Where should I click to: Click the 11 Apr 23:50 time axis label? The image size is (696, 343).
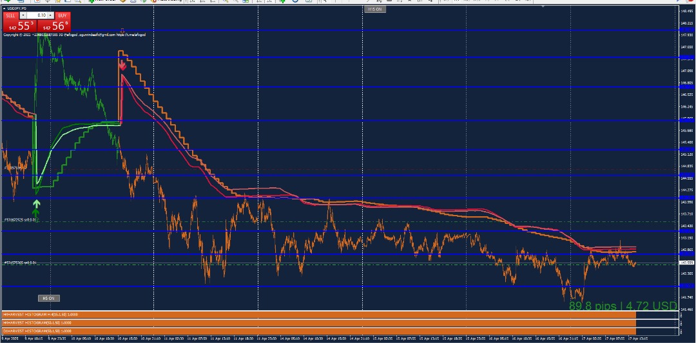tap(266, 338)
